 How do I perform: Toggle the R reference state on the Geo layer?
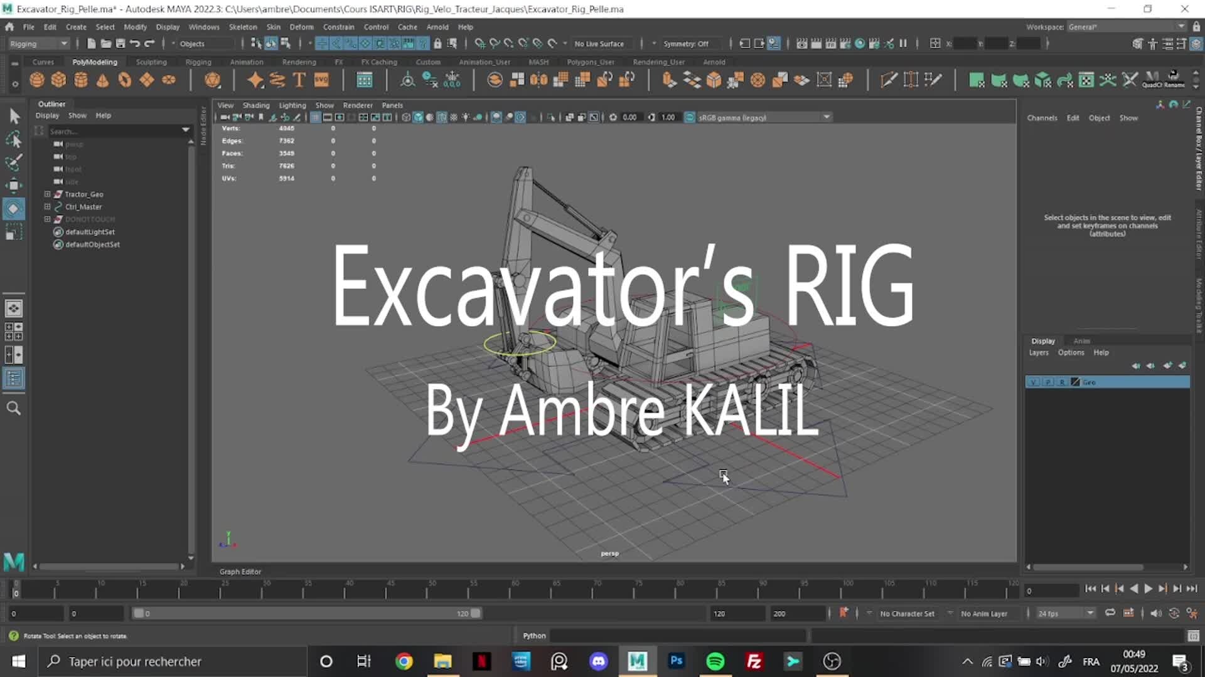pyautogui.click(x=1062, y=382)
